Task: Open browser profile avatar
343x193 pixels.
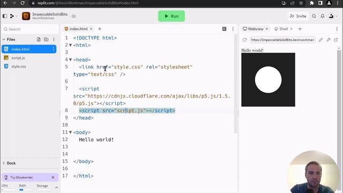Action: 329,3
